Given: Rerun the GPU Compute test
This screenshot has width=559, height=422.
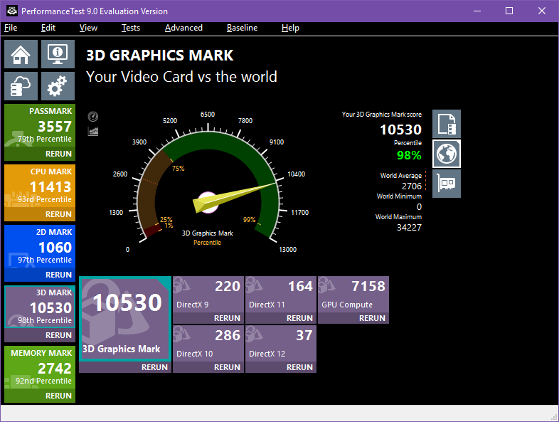Looking at the screenshot, I should tap(372, 318).
